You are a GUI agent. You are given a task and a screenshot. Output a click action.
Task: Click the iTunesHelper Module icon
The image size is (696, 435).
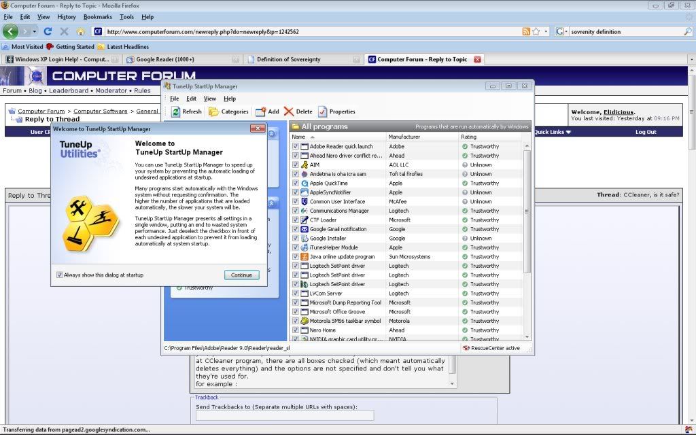[x=304, y=247]
